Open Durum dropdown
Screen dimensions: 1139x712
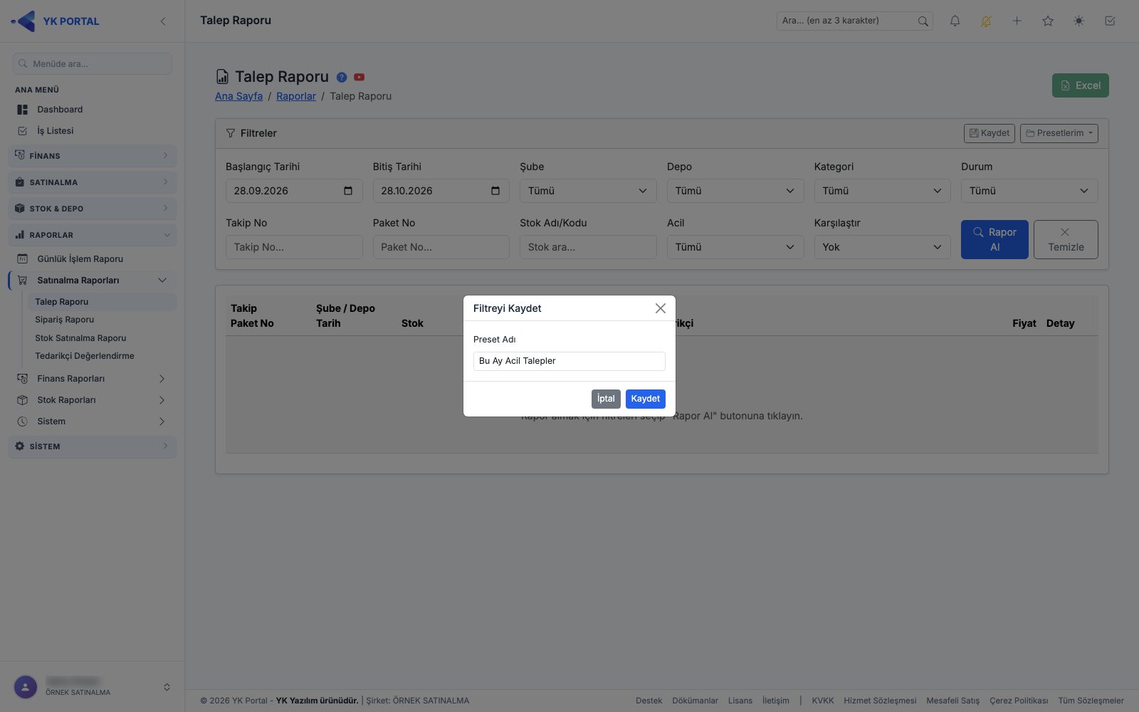tap(1029, 191)
